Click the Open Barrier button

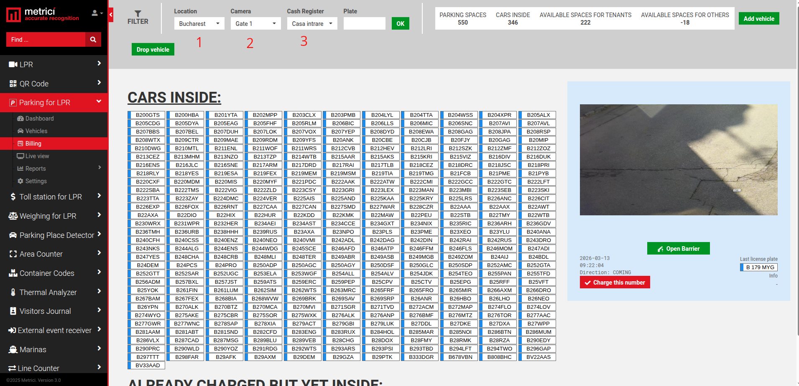click(678, 248)
